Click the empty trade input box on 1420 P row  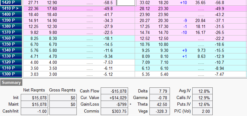point(126,3)
